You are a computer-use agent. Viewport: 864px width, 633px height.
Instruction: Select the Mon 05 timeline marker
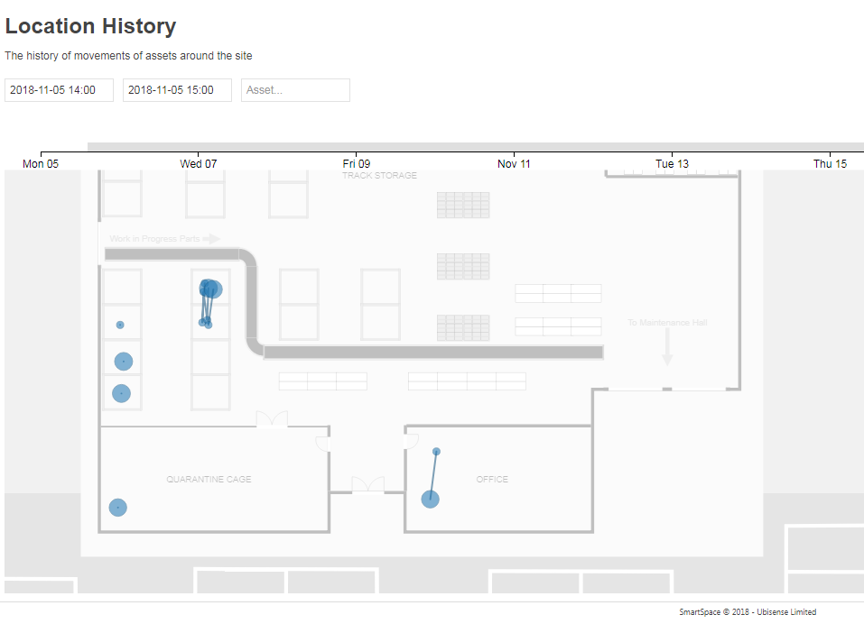point(41,163)
